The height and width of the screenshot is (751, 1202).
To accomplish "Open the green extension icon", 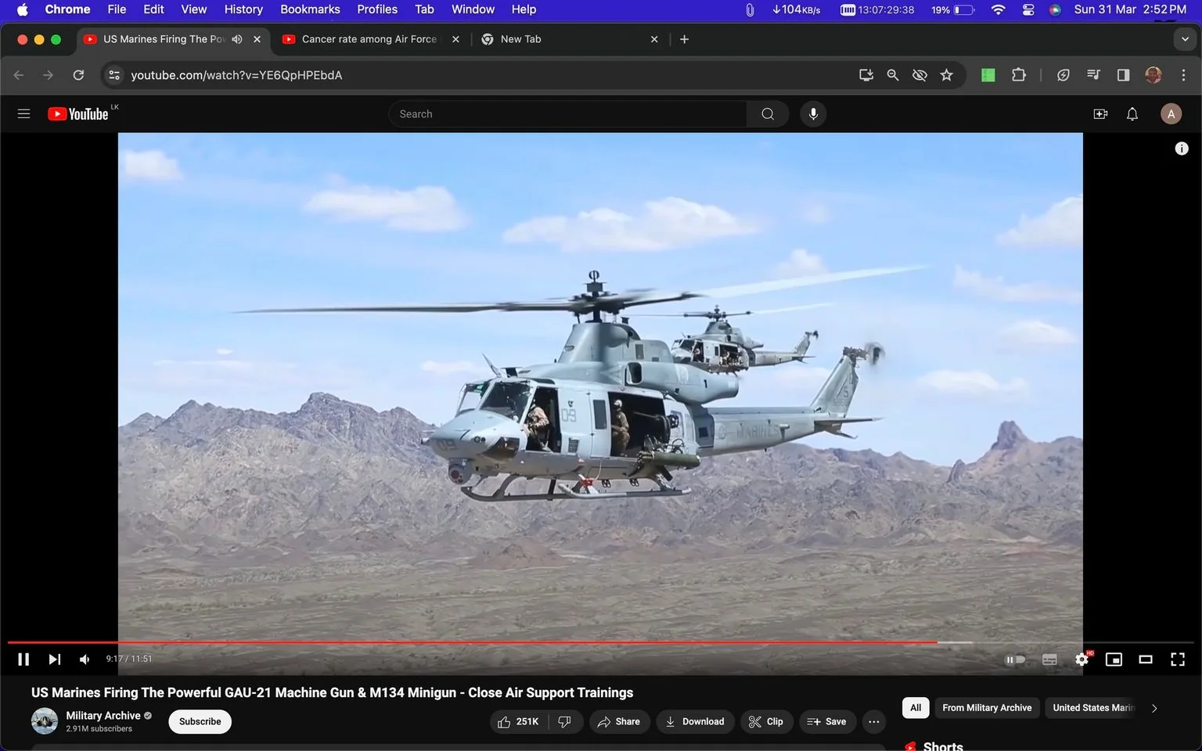I will pos(988,75).
